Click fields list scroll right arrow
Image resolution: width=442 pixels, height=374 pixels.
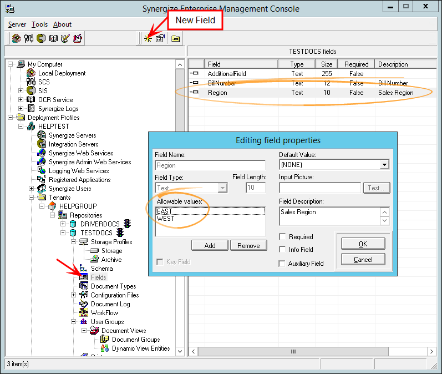click(431, 351)
